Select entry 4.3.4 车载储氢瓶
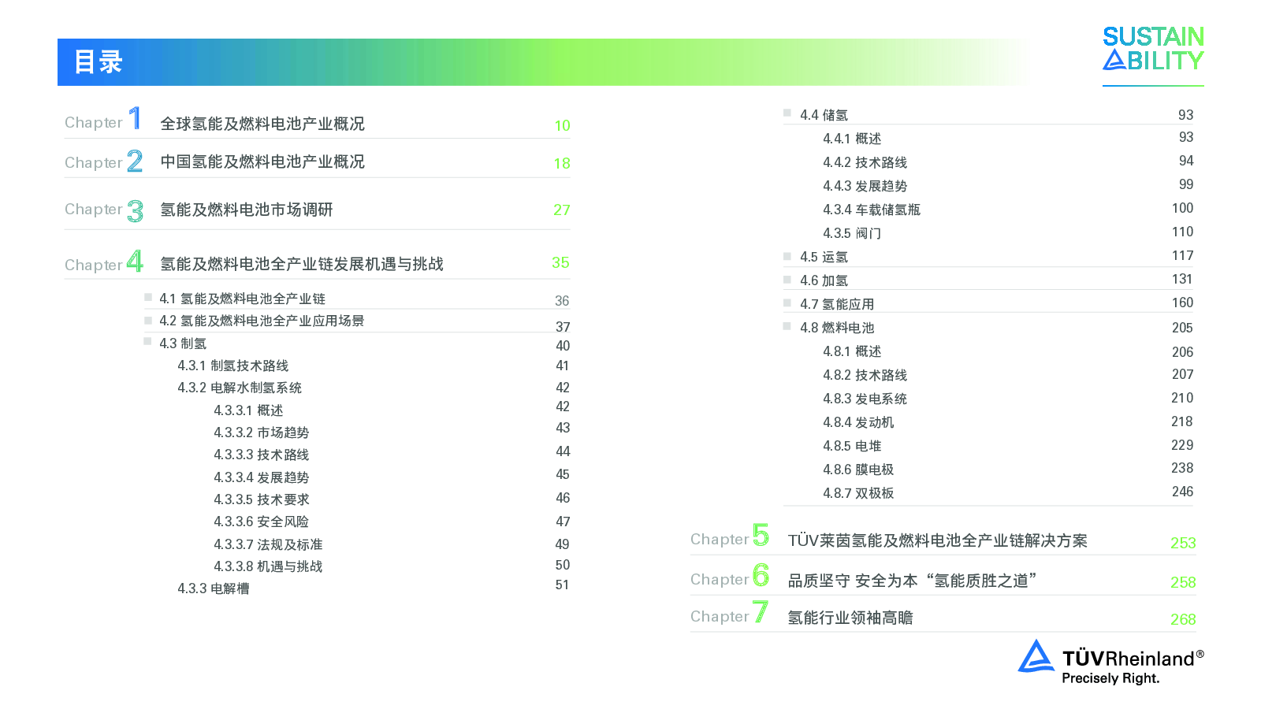The image size is (1261, 709). coord(871,210)
